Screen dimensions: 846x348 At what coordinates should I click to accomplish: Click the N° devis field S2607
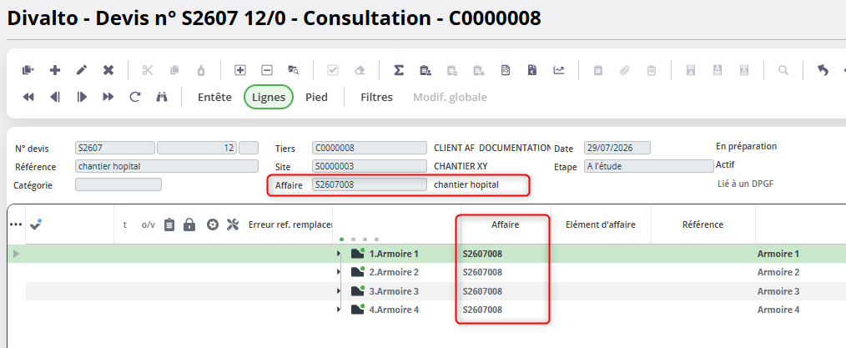(x=115, y=148)
